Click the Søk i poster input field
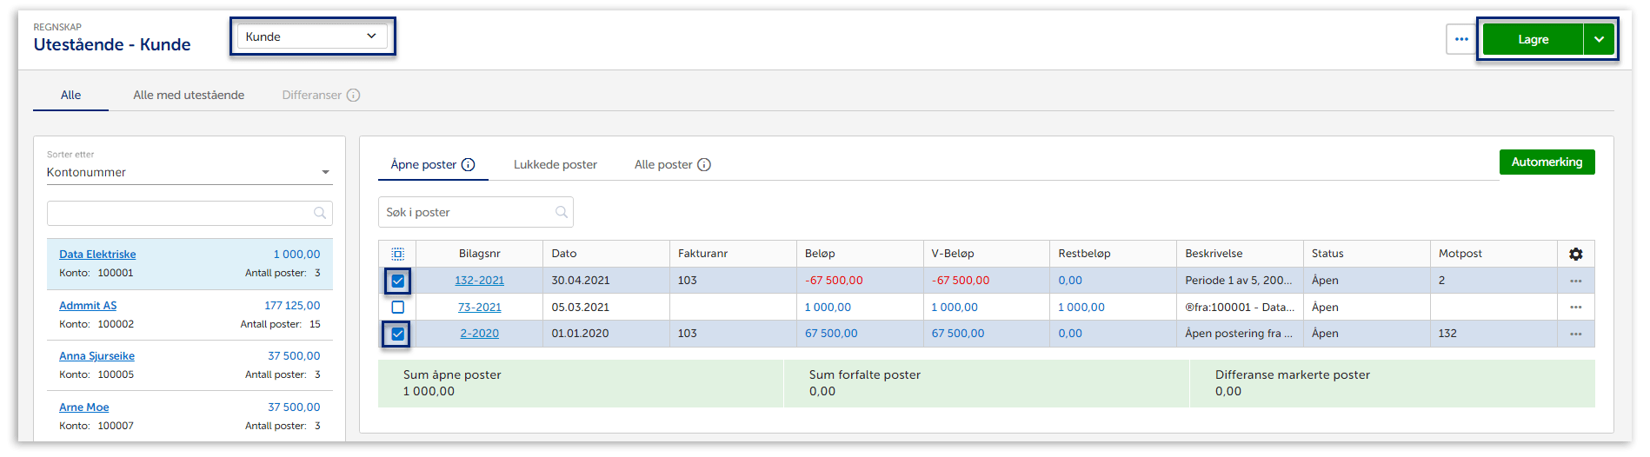1650x457 pixels. (465, 212)
